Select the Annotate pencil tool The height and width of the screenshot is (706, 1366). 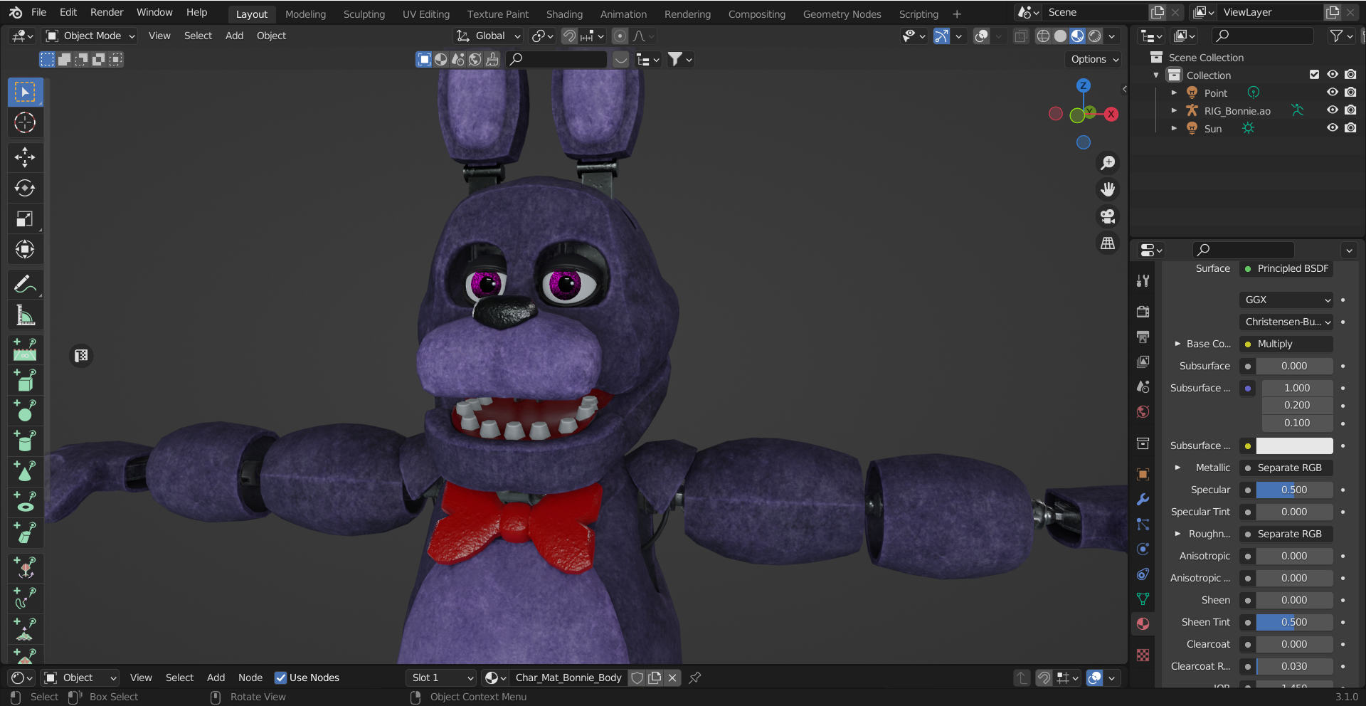point(25,285)
